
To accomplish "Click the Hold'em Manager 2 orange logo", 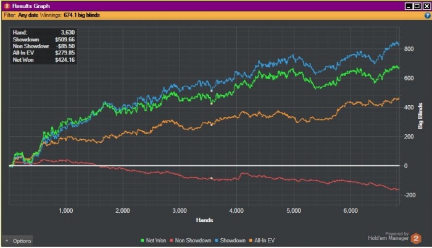I will 416,239.
